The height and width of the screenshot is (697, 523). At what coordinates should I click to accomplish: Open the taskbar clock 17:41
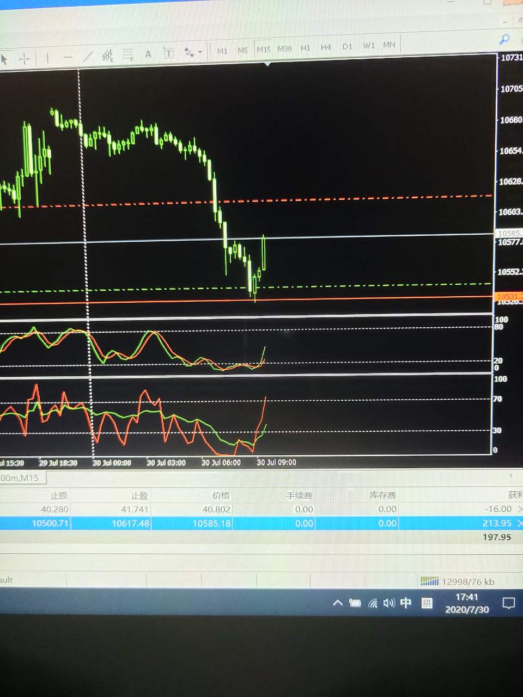(466, 603)
